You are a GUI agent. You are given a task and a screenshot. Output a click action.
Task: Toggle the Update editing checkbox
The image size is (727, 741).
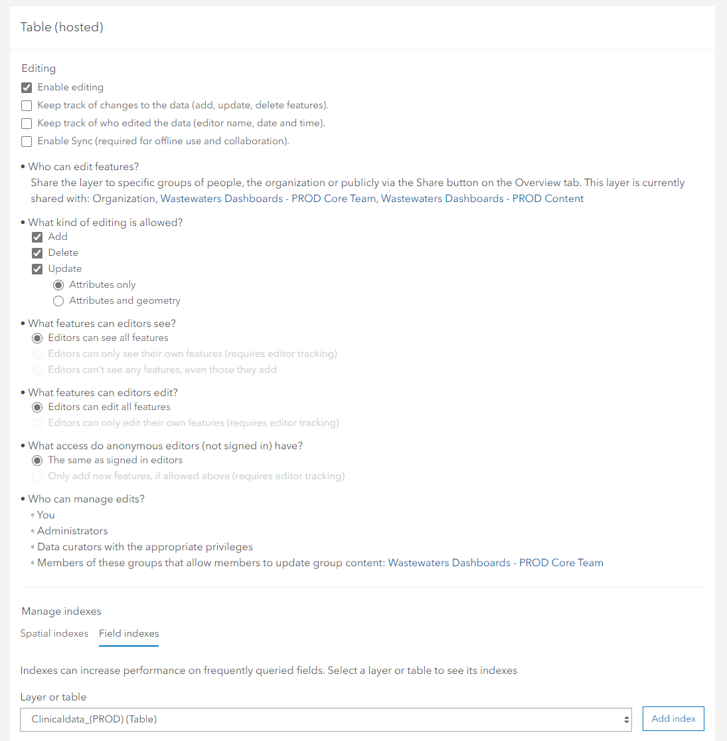(x=37, y=269)
